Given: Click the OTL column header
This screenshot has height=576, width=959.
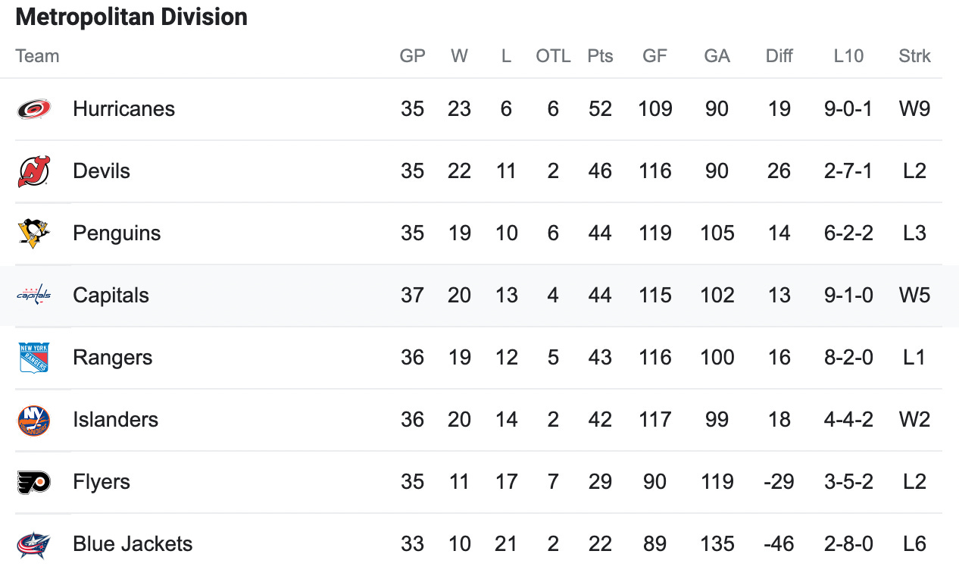Looking at the screenshot, I should click(x=553, y=56).
